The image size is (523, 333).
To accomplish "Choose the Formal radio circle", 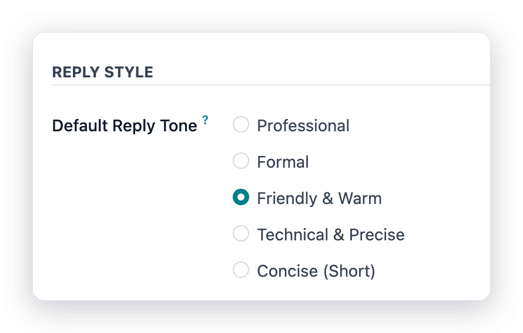I will (x=241, y=161).
